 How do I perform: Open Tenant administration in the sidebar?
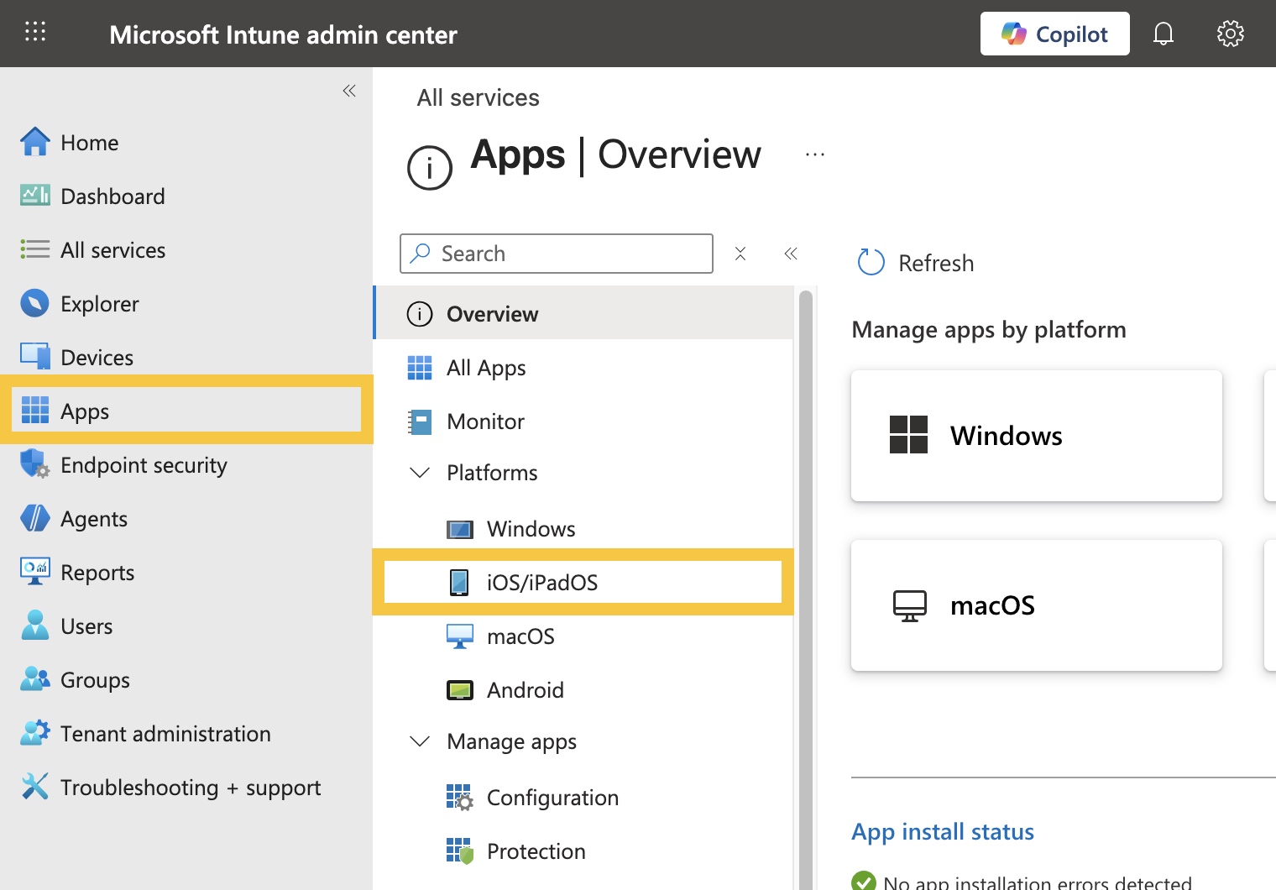[165, 734]
